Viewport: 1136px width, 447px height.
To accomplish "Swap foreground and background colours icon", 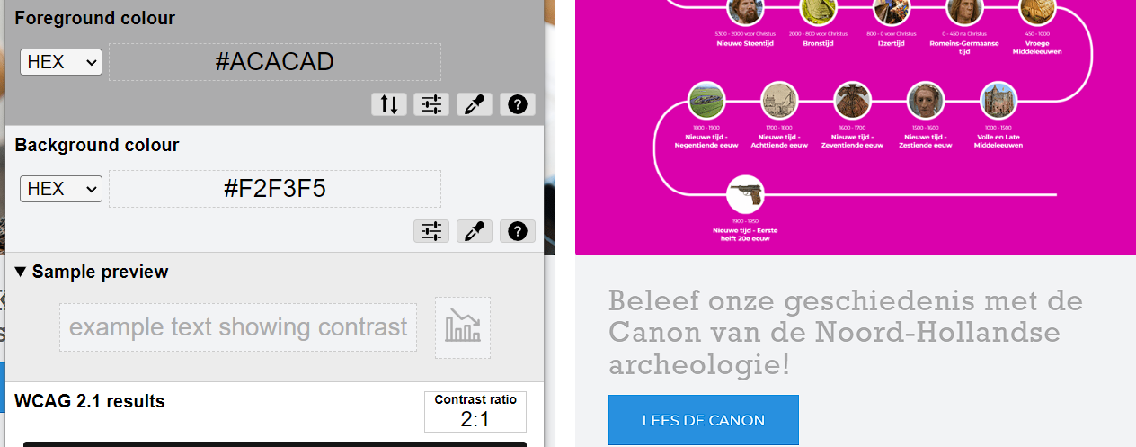I will [388, 104].
